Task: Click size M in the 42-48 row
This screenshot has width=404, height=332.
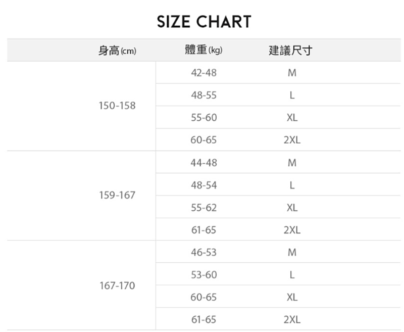Action: click(x=291, y=73)
